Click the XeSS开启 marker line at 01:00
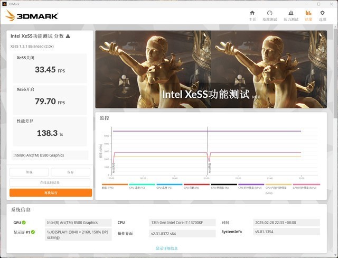This screenshot has height=258, width=338. (x=208, y=151)
